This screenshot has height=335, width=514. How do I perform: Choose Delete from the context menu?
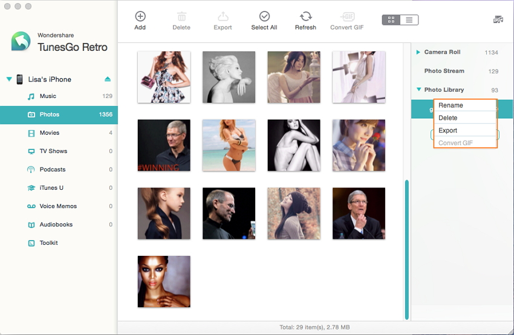click(x=448, y=118)
